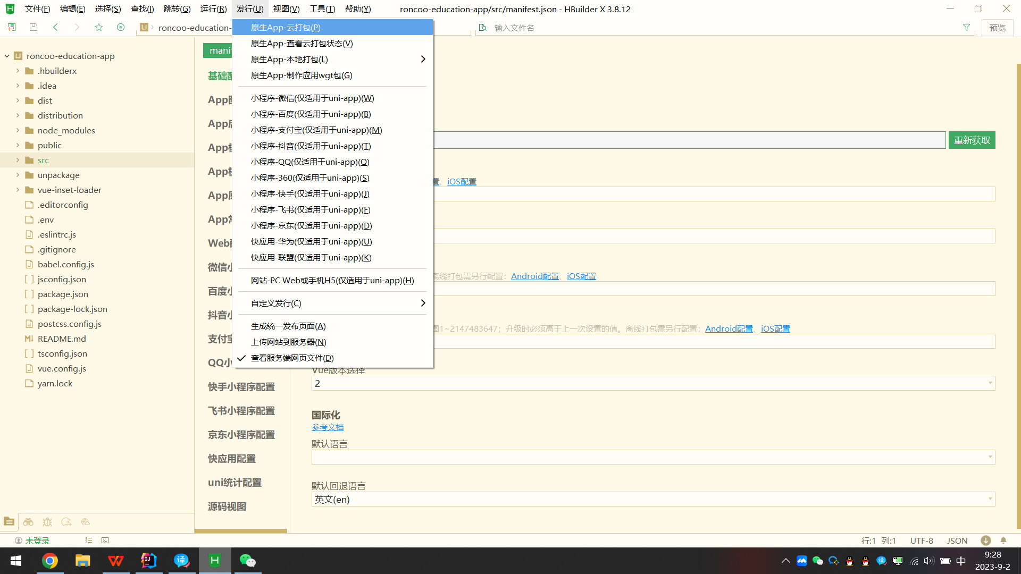Click the Windows Start button
Viewport: 1021px width, 574px height.
pos(16,561)
